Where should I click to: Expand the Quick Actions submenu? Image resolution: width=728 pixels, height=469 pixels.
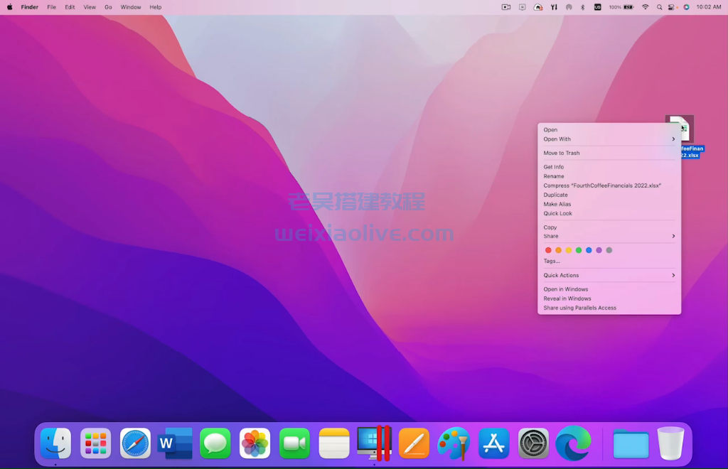point(609,275)
